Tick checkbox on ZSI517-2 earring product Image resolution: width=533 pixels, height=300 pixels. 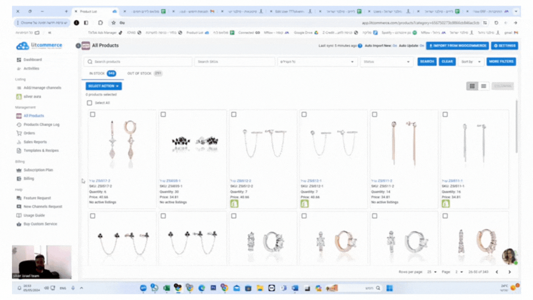click(x=93, y=114)
